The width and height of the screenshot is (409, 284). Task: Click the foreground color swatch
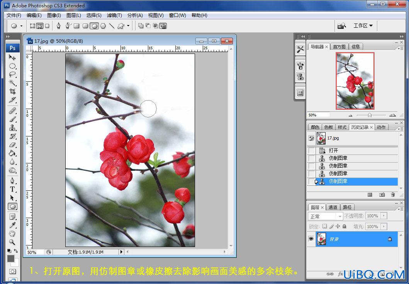tap(11, 259)
